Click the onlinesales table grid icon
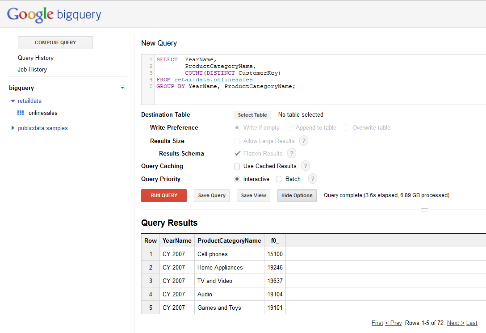This screenshot has width=486, height=333. [21, 113]
